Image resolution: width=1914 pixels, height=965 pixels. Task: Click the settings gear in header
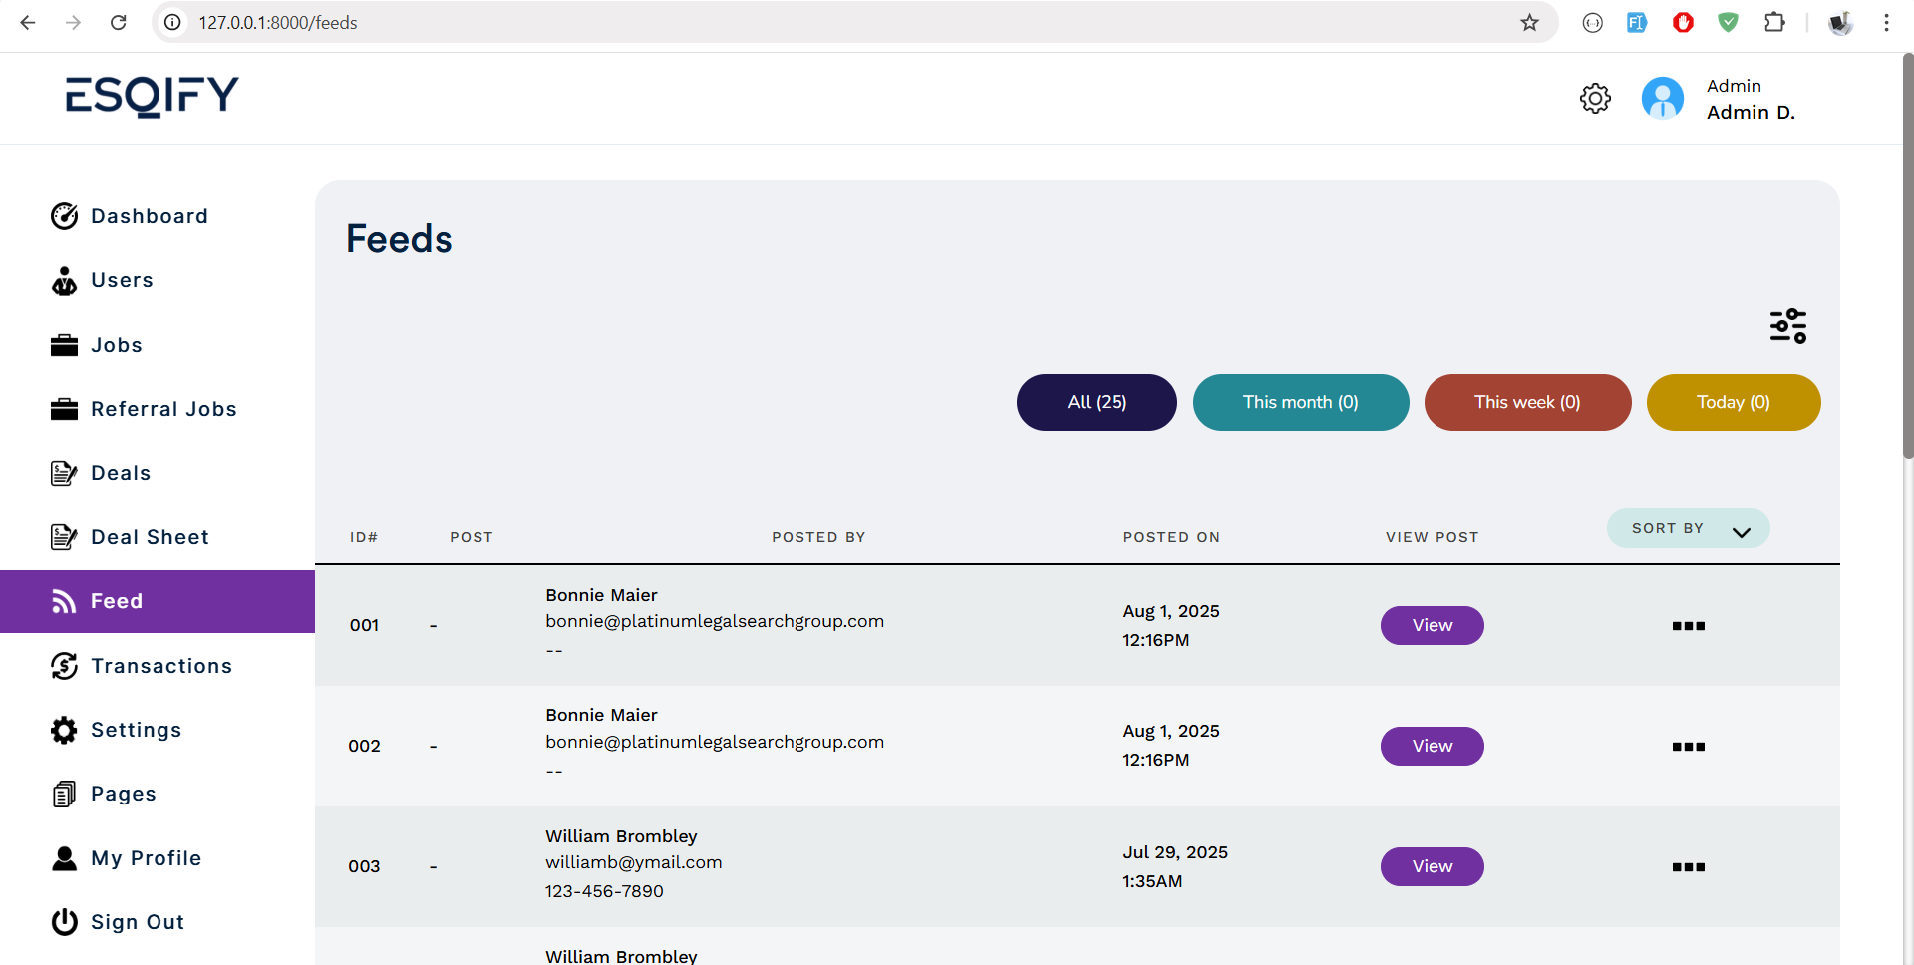tap(1595, 99)
